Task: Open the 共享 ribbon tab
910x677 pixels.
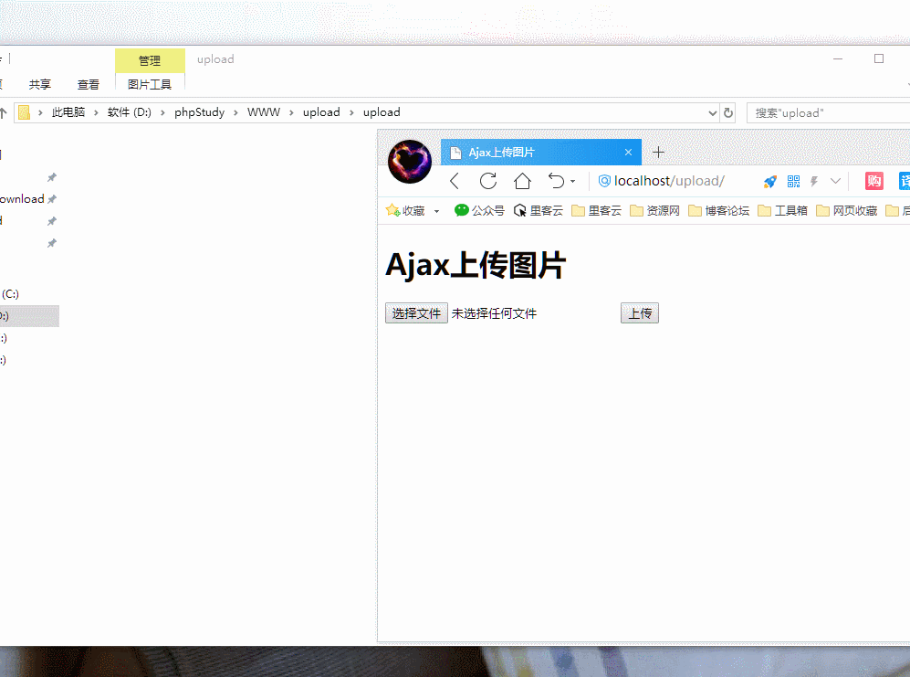Action: click(x=40, y=84)
